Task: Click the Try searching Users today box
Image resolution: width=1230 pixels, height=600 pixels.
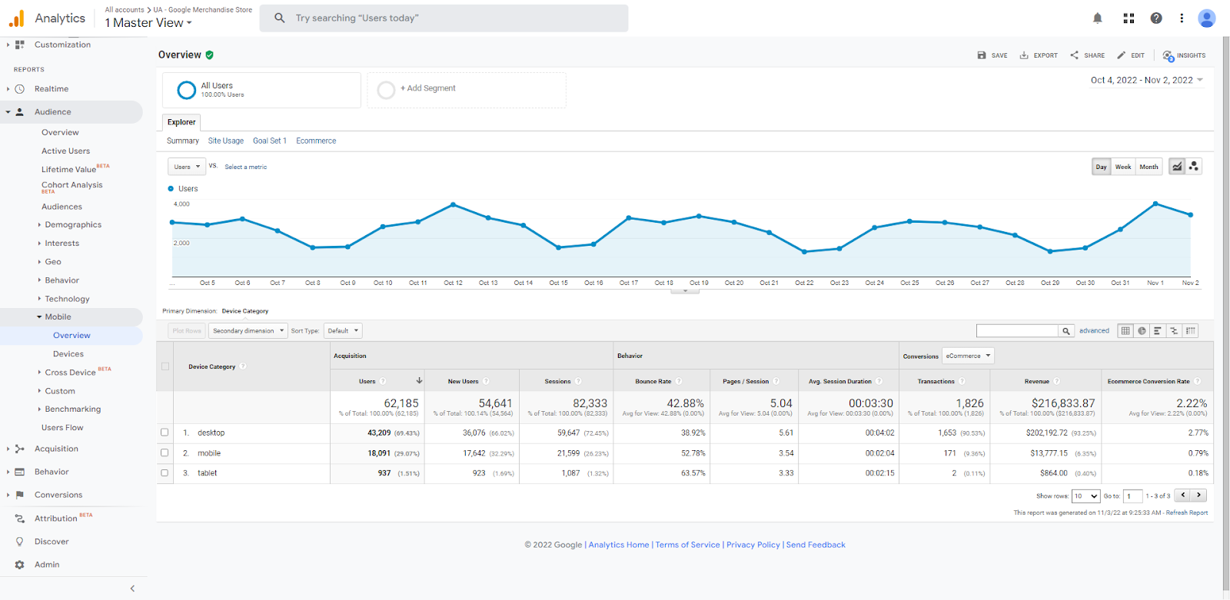Action: pyautogui.click(x=444, y=18)
